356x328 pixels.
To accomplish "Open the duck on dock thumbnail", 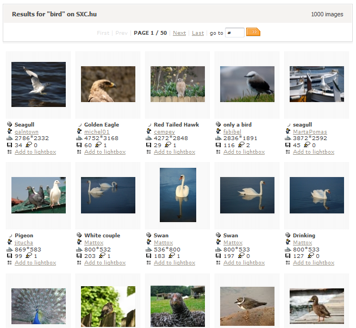I will (317, 306).
